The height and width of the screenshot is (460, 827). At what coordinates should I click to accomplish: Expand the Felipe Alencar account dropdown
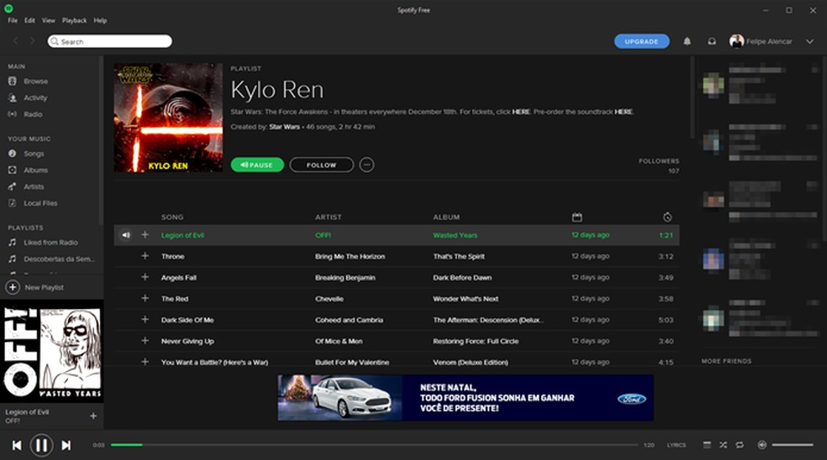point(809,42)
